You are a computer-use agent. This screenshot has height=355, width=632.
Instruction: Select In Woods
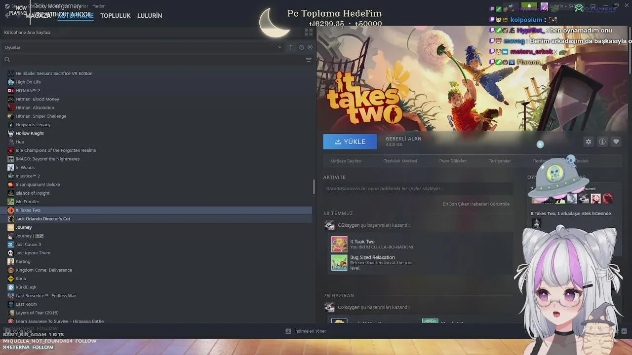point(25,168)
